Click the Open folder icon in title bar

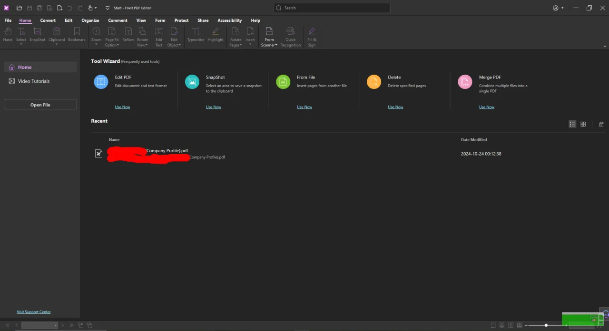19,8
